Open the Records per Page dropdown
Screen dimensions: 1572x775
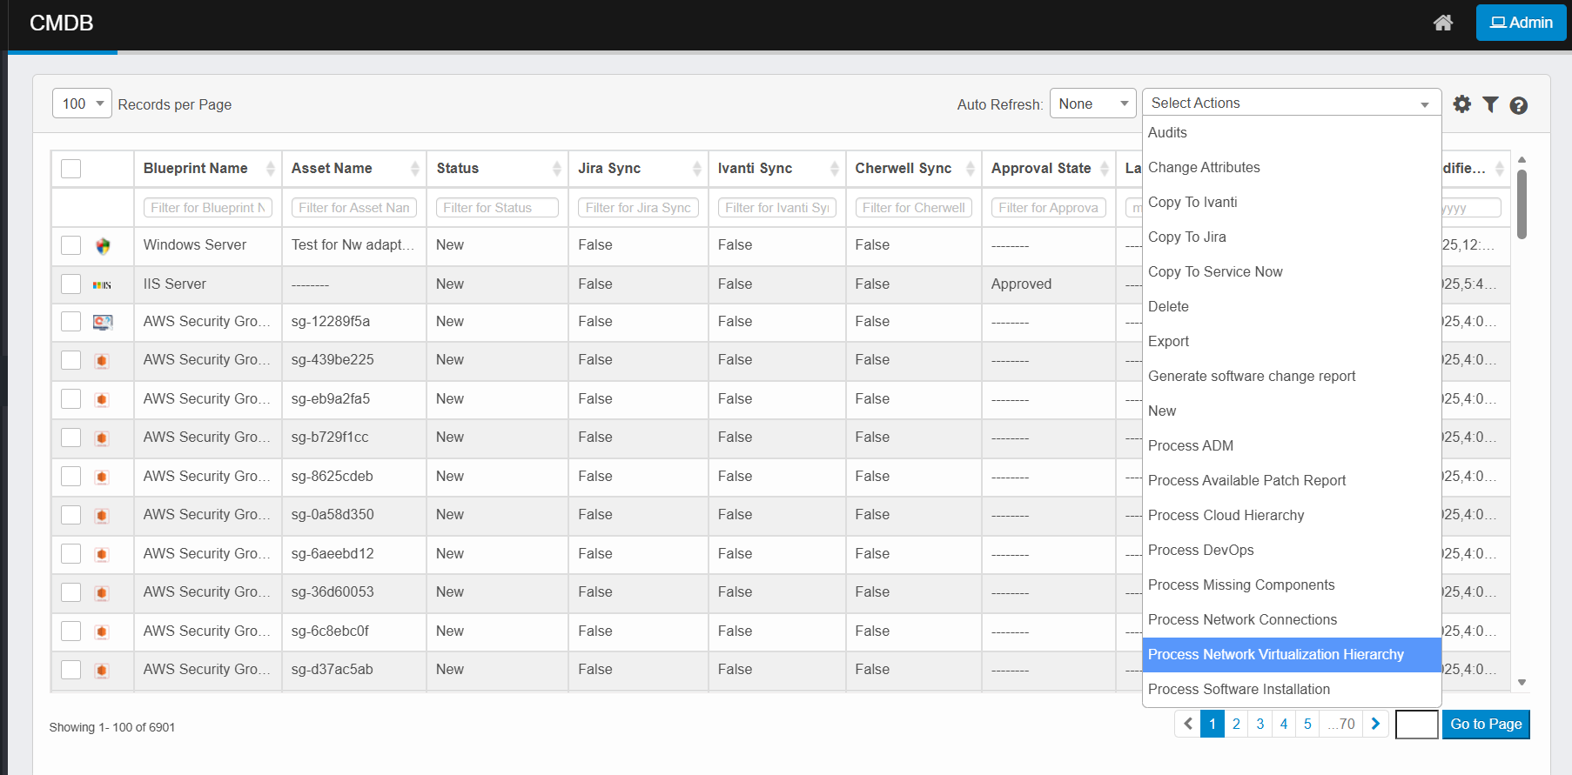click(82, 104)
